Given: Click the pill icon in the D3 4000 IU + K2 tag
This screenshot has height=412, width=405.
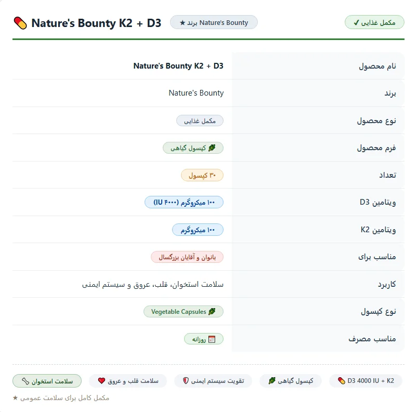Looking at the screenshot, I should point(342,381).
